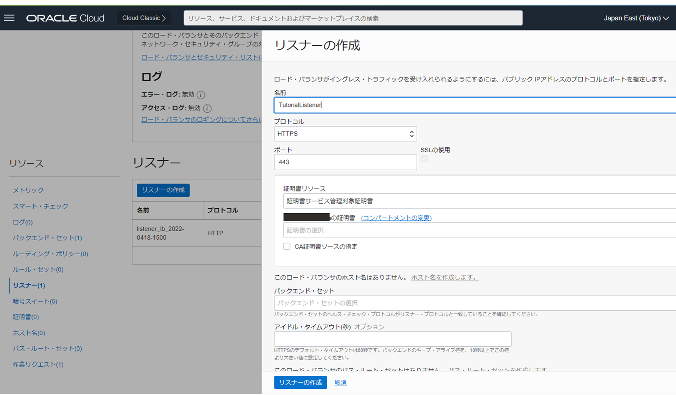View info tooltip next to エラー・ログ
The width and height of the screenshot is (676, 395).
pos(200,95)
